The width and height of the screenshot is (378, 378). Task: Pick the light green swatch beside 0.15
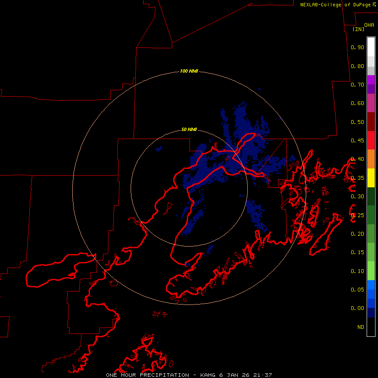click(x=371, y=252)
